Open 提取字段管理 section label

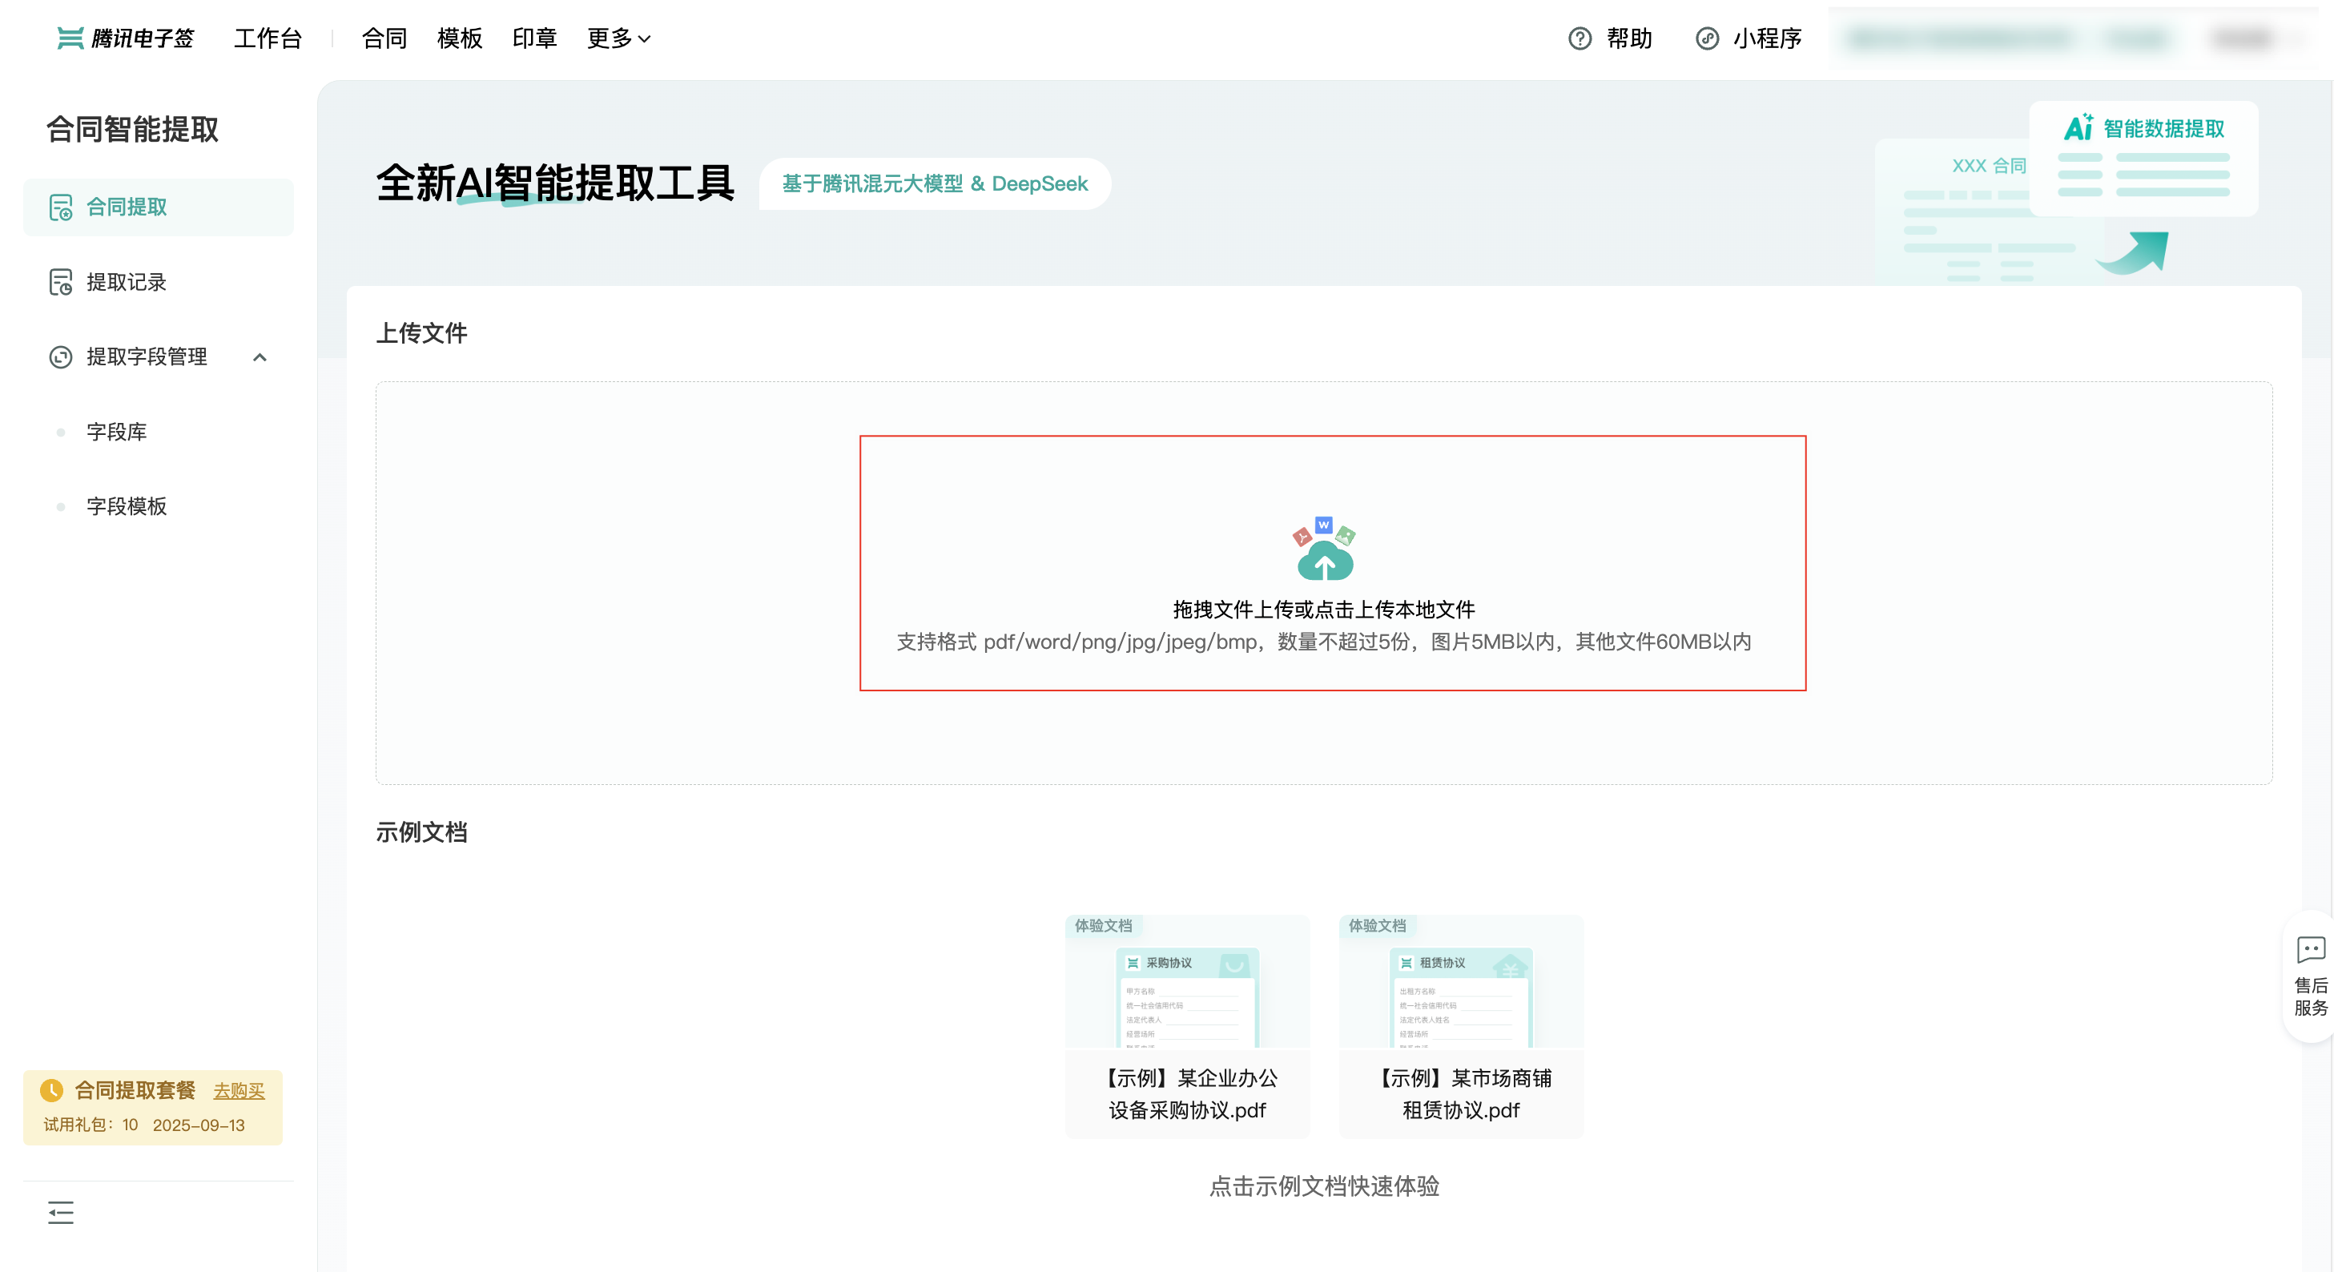pos(147,357)
